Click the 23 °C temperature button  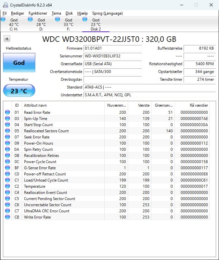click(x=19, y=90)
